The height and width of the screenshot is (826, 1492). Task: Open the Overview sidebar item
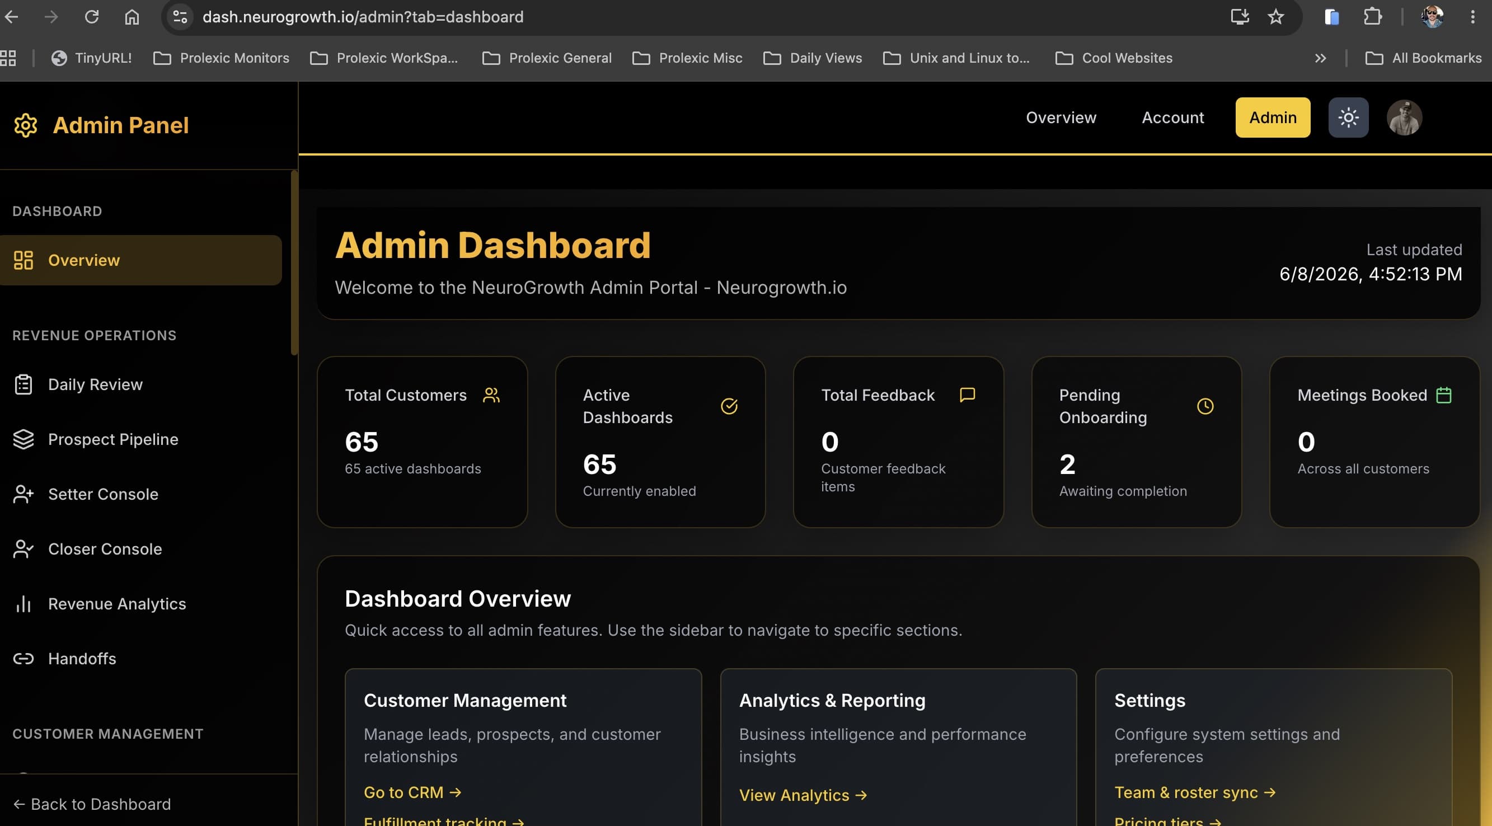tap(140, 260)
